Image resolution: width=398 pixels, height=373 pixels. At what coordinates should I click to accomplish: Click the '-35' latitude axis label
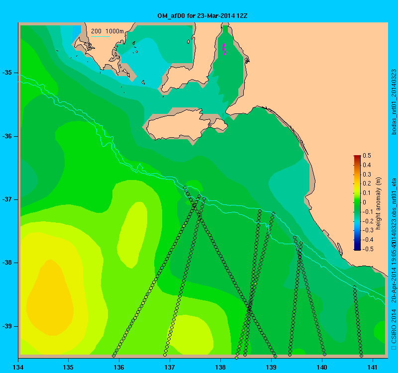(7, 73)
